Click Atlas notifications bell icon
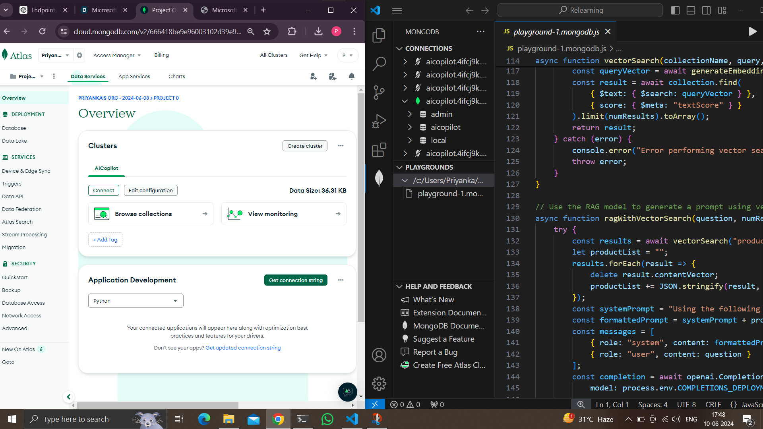The width and height of the screenshot is (763, 429). pos(351,76)
